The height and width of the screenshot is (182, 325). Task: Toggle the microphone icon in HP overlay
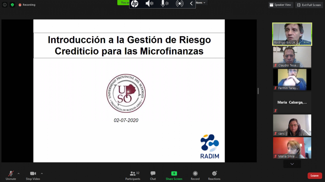pos(164,3)
